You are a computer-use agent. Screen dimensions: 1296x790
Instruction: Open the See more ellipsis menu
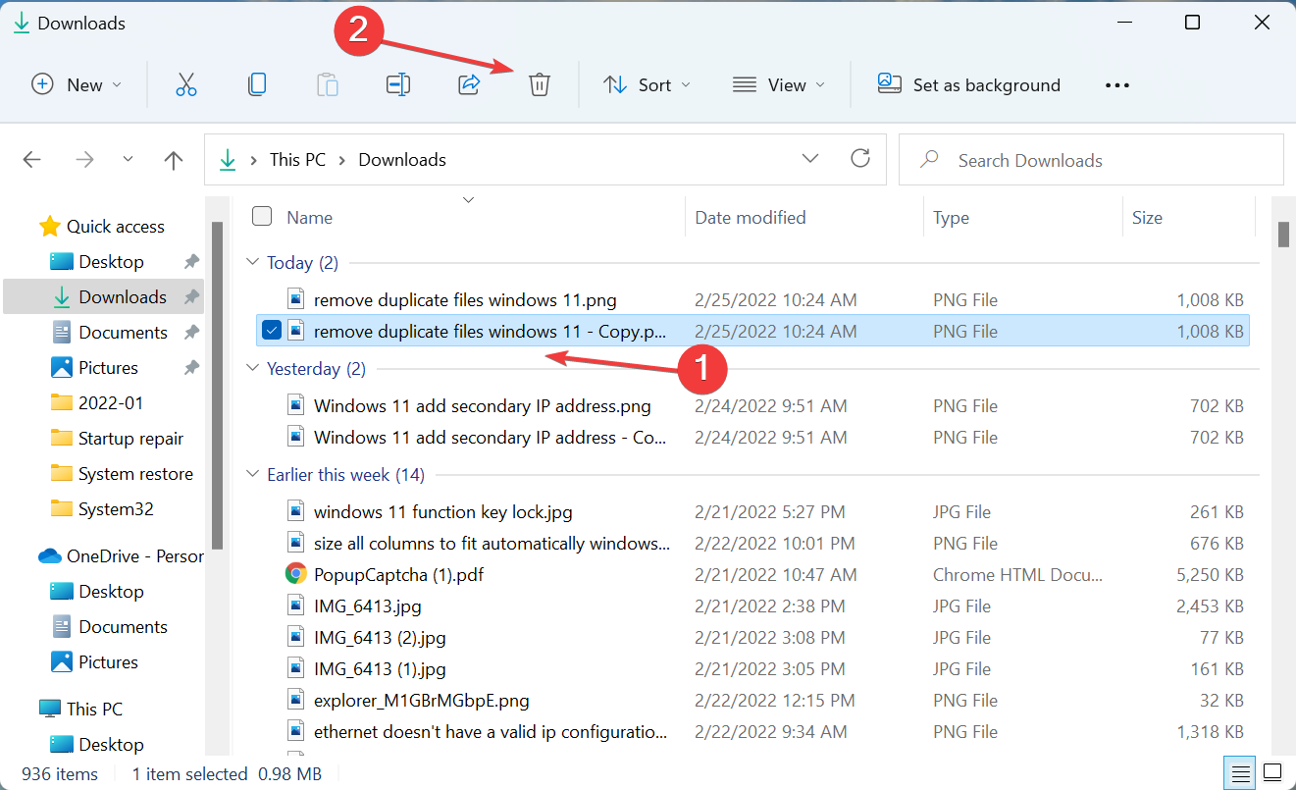point(1117,85)
